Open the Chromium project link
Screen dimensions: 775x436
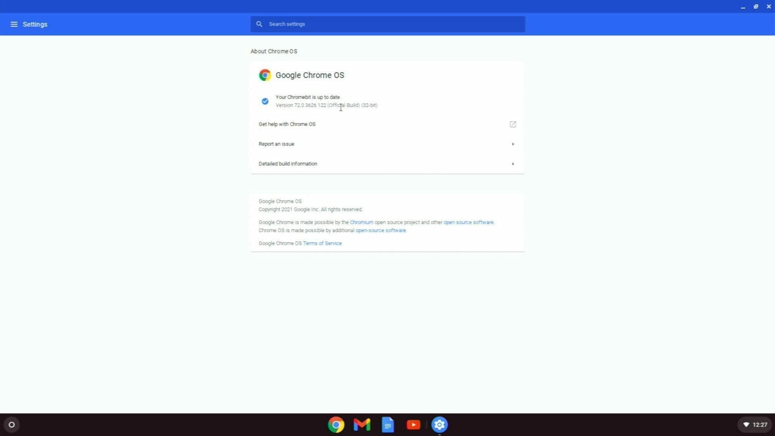[x=362, y=222]
